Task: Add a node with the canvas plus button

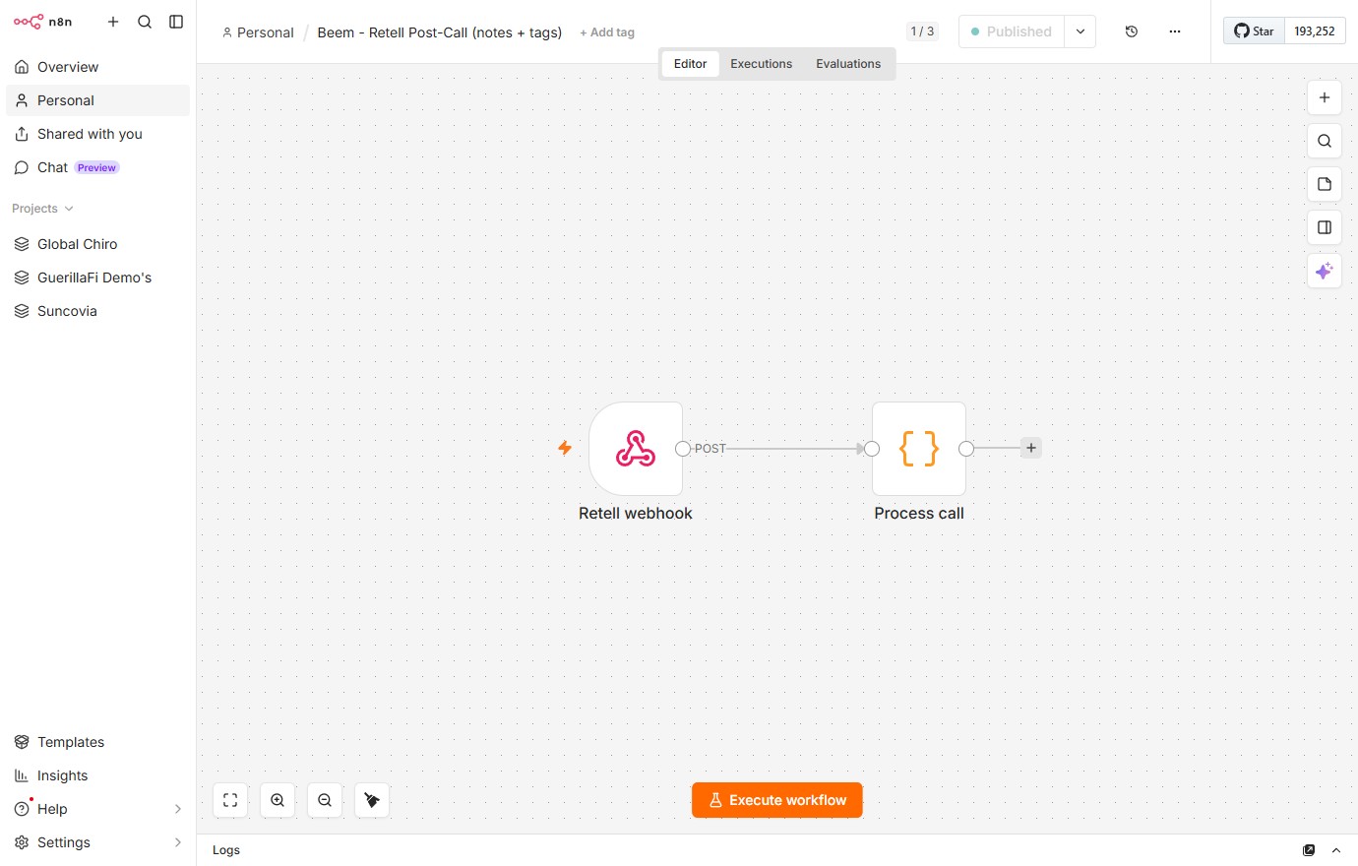Action: click(1325, 97)
